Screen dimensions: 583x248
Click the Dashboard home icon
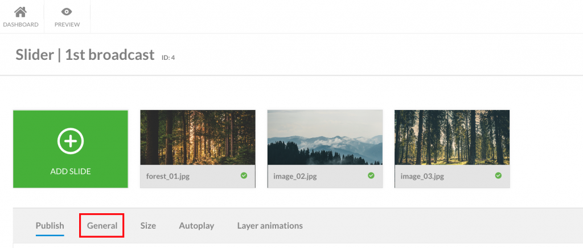(20, 12)
